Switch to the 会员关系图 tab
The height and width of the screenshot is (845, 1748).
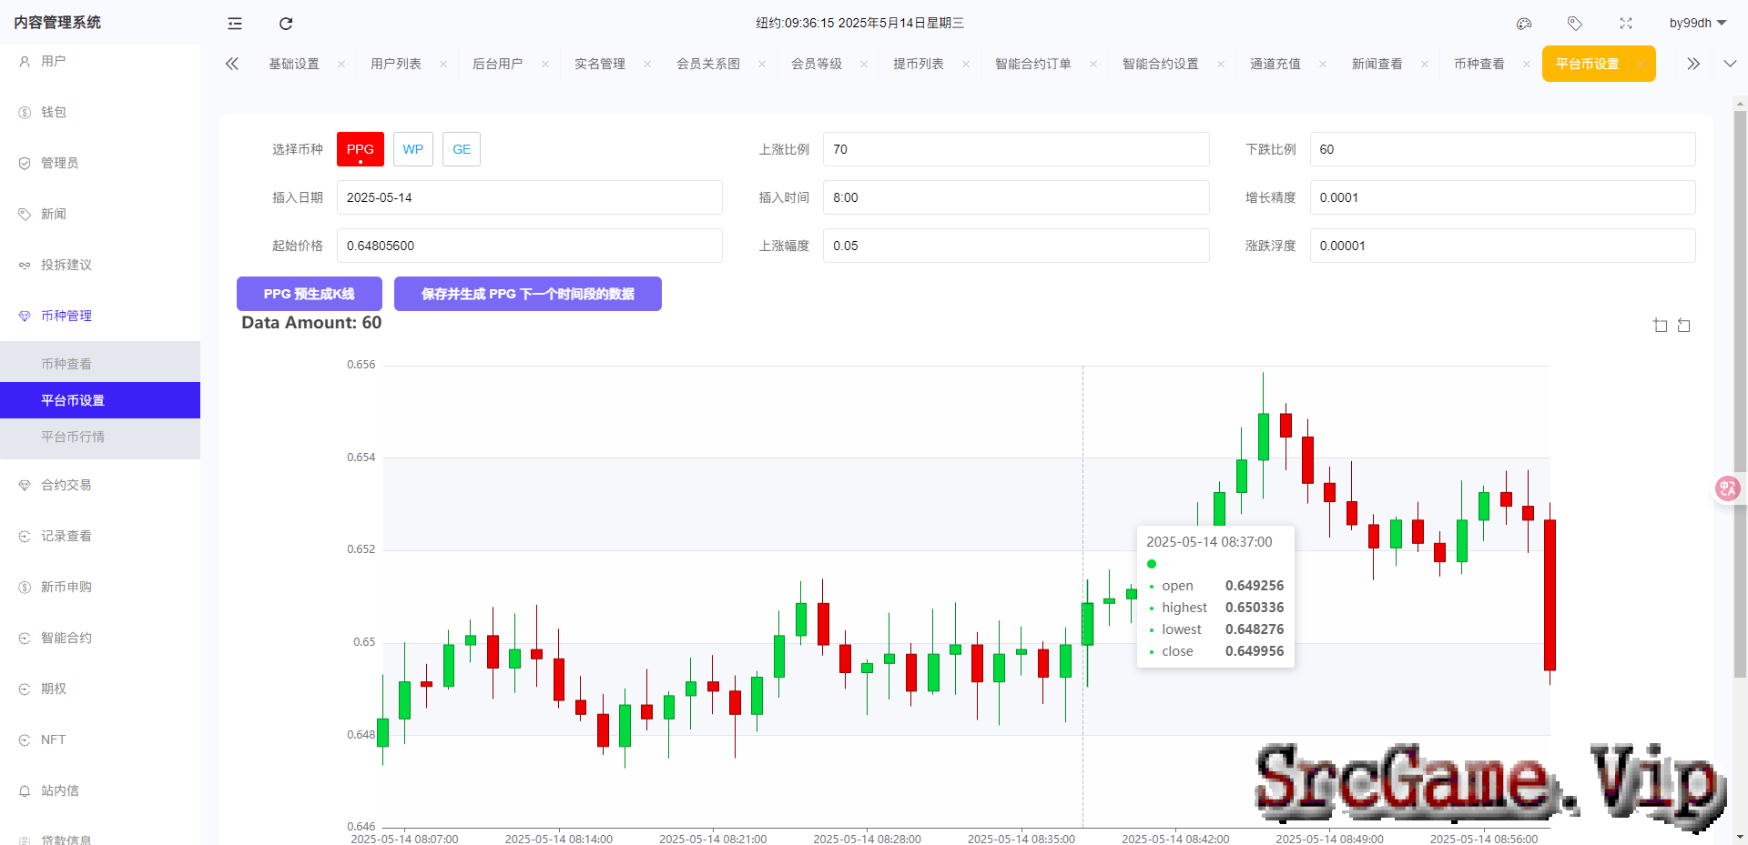pyautogui.click(x=708, y=64)
